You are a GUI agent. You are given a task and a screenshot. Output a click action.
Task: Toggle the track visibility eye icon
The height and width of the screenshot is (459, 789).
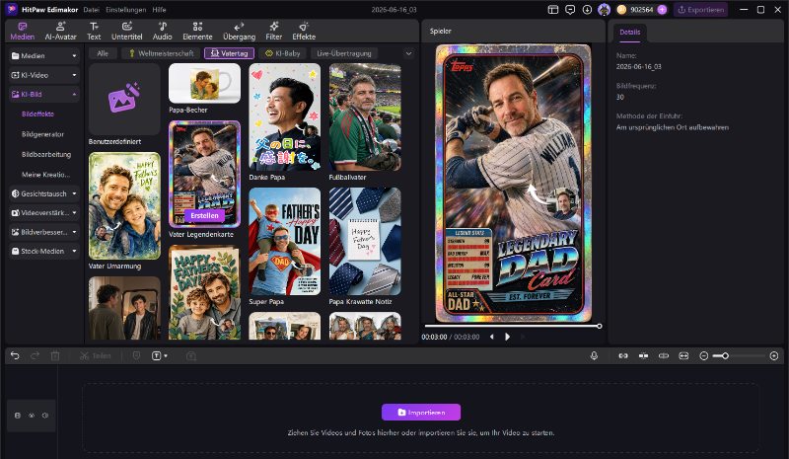32,416
